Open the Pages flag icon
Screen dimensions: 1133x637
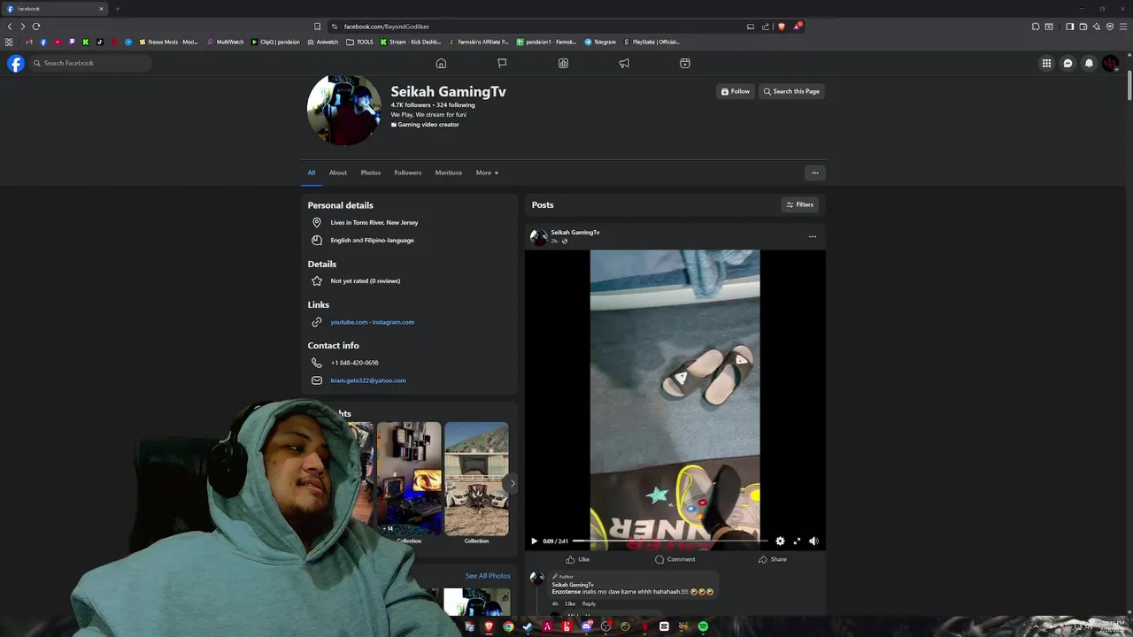tap(502, 63)
